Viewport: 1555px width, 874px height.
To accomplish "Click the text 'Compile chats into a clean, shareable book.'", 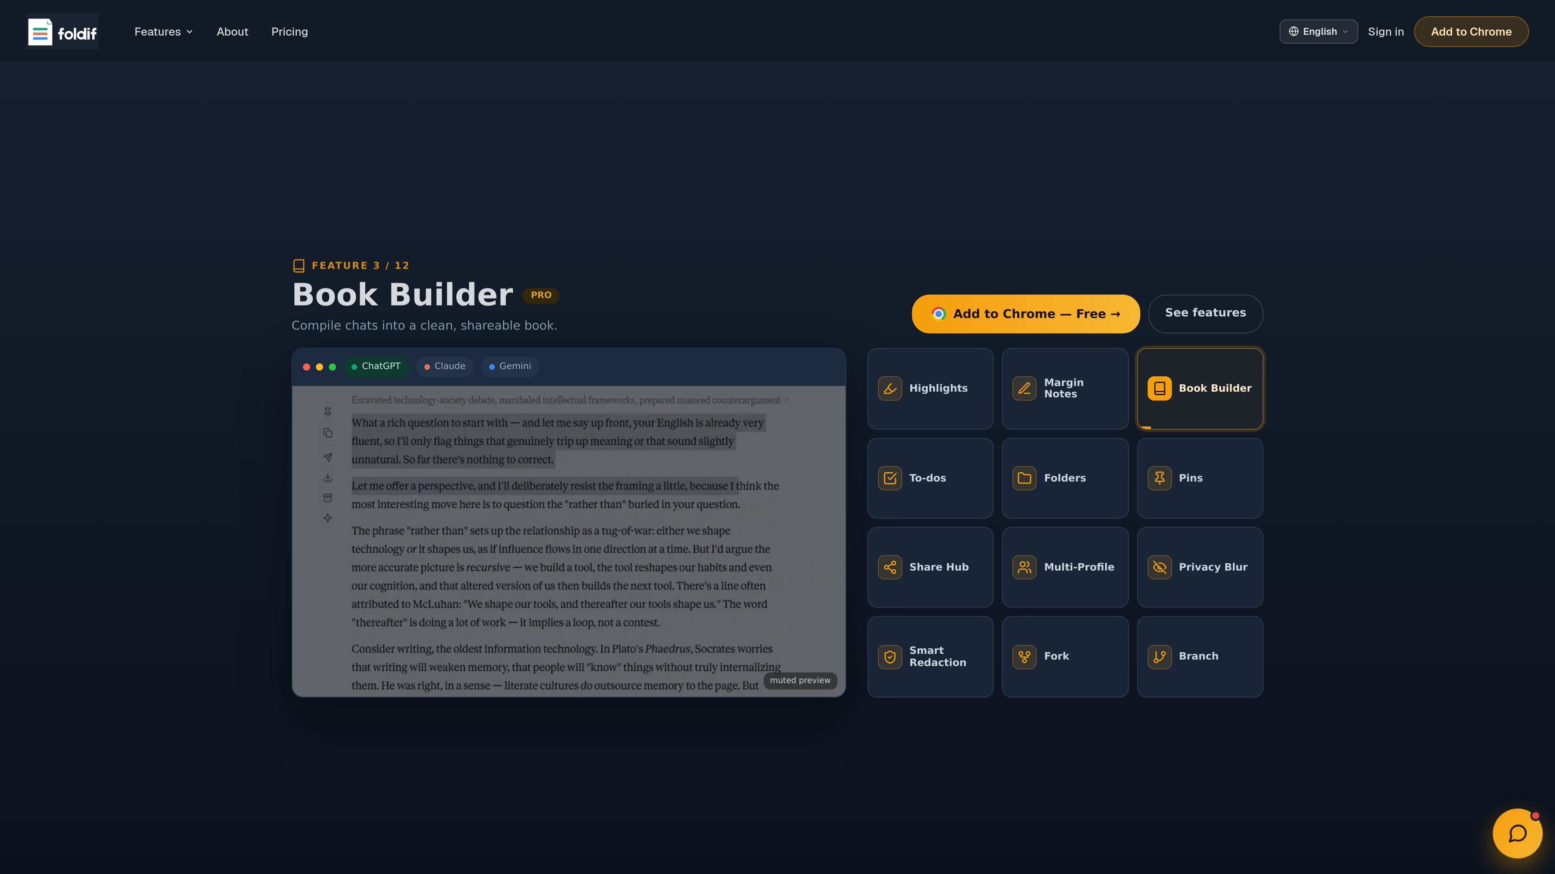I will (424, 326).
